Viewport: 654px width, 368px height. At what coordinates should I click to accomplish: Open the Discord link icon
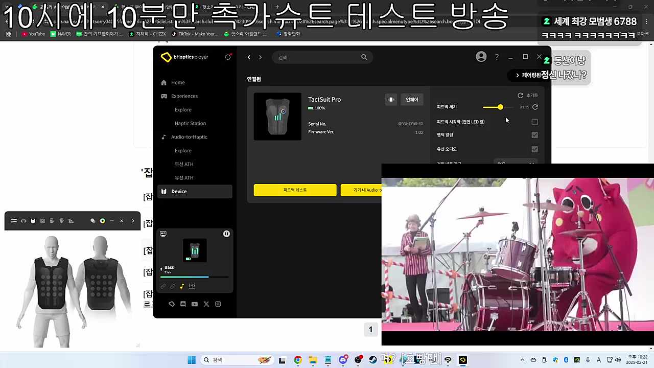point(183,304)
